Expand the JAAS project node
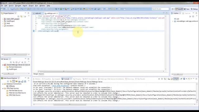 3,24
